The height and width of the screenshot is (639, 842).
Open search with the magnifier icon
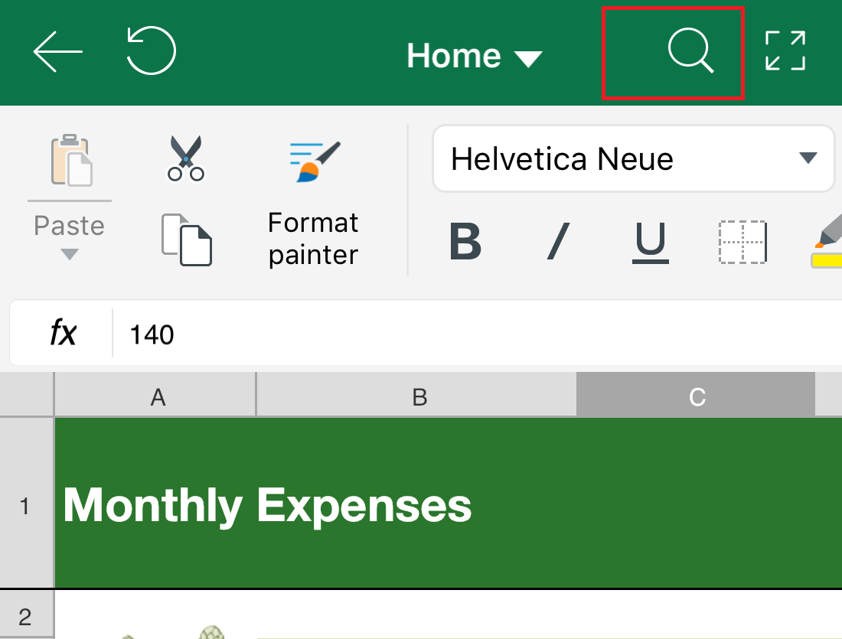click(x=690, y=51)
